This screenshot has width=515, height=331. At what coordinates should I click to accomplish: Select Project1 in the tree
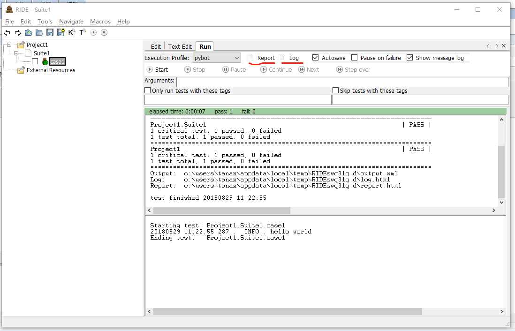point(37,45)
